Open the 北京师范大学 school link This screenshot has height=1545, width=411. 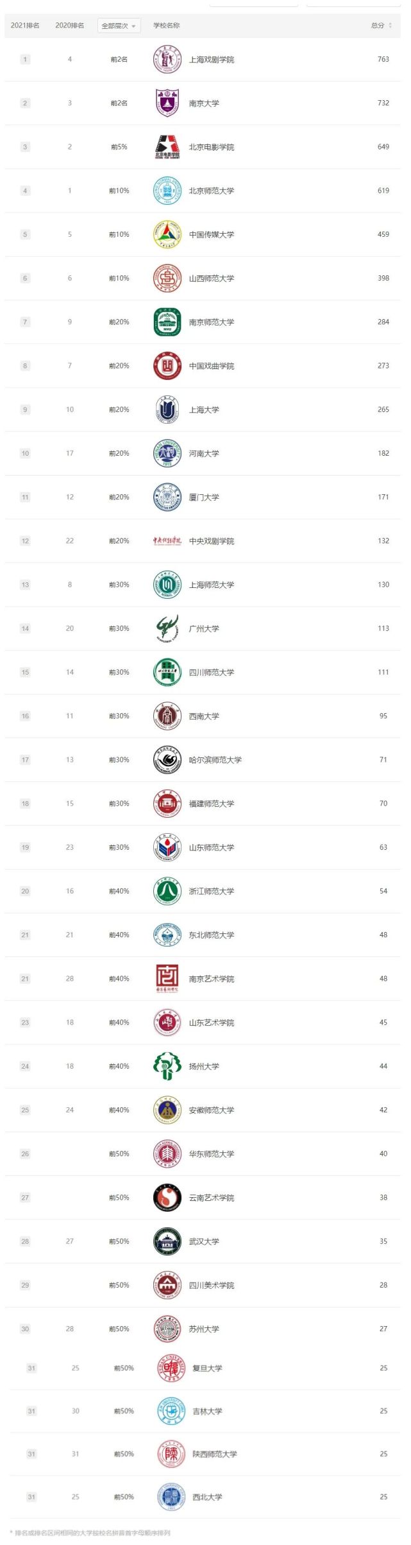tap(212, 191)
